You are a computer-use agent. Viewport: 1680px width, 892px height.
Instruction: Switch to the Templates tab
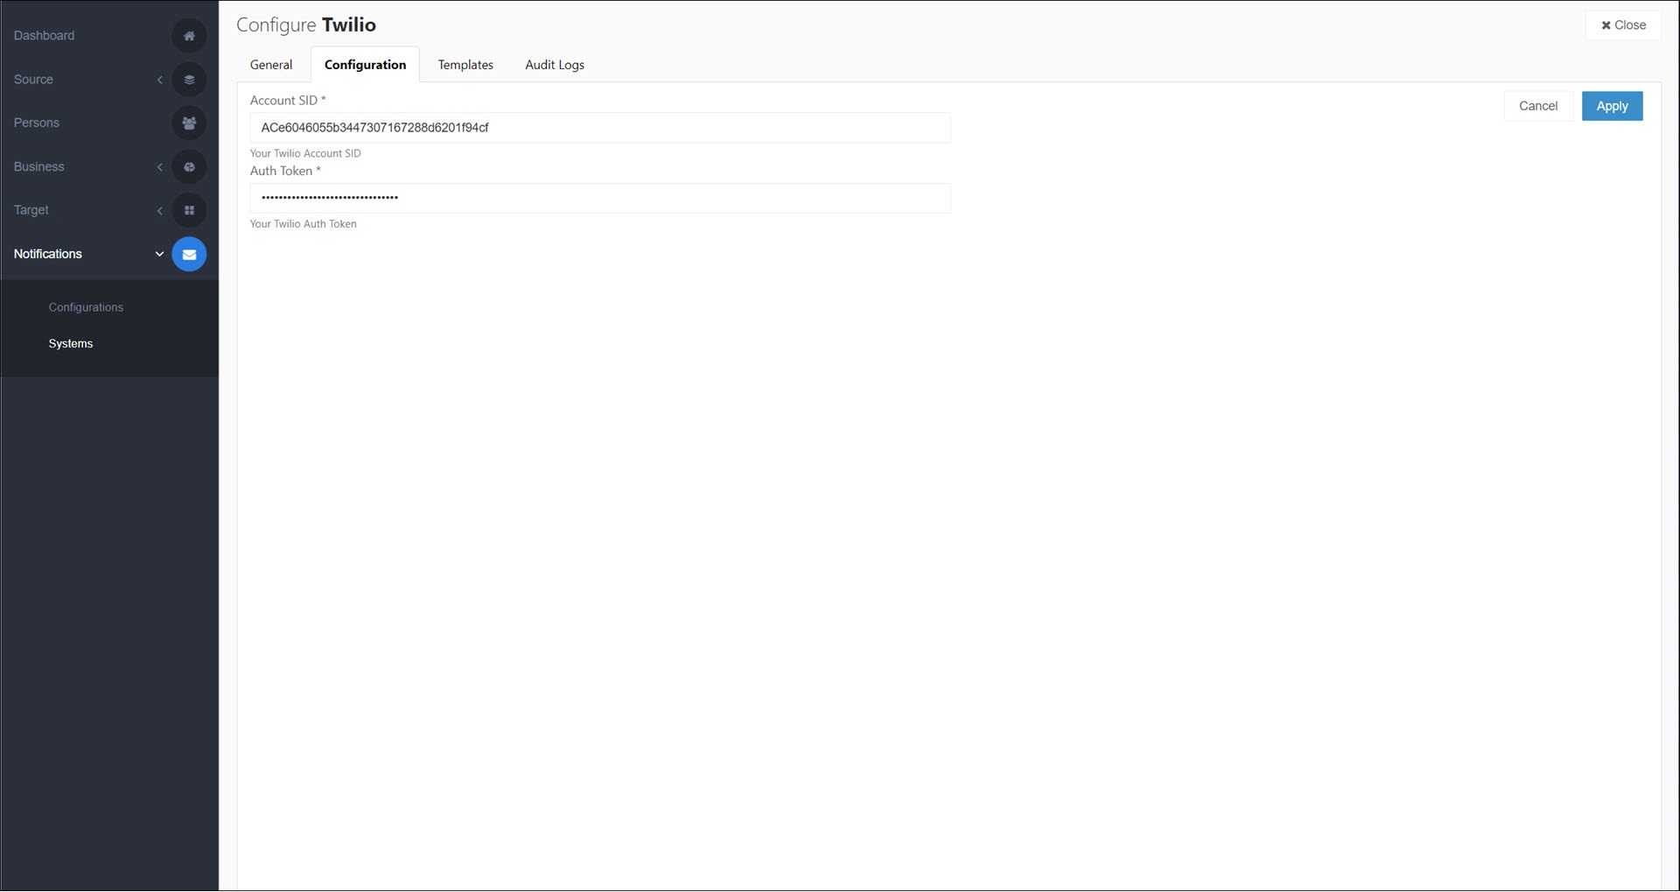[465, 65]
